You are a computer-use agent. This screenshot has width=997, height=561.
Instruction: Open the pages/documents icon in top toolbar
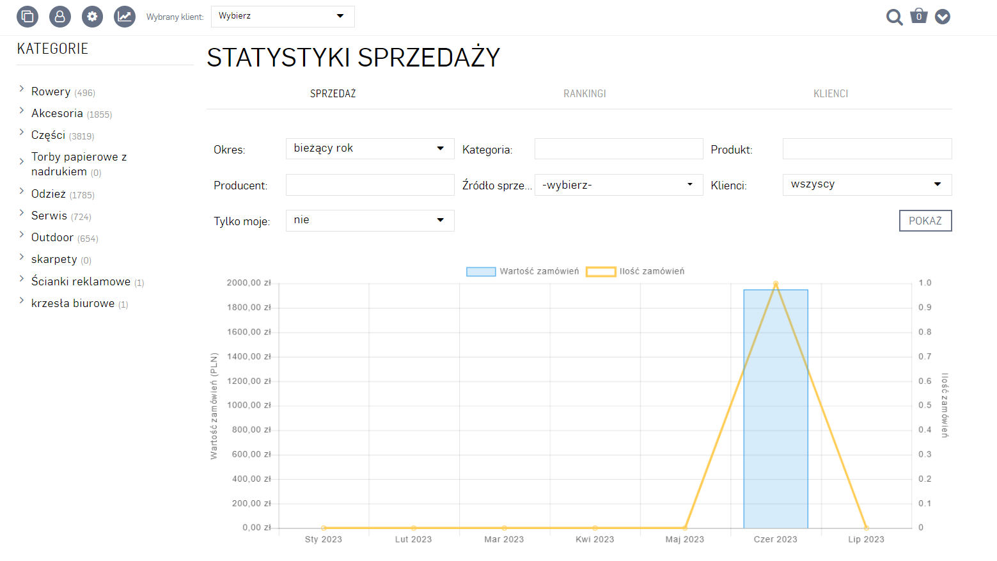point(27,17)
